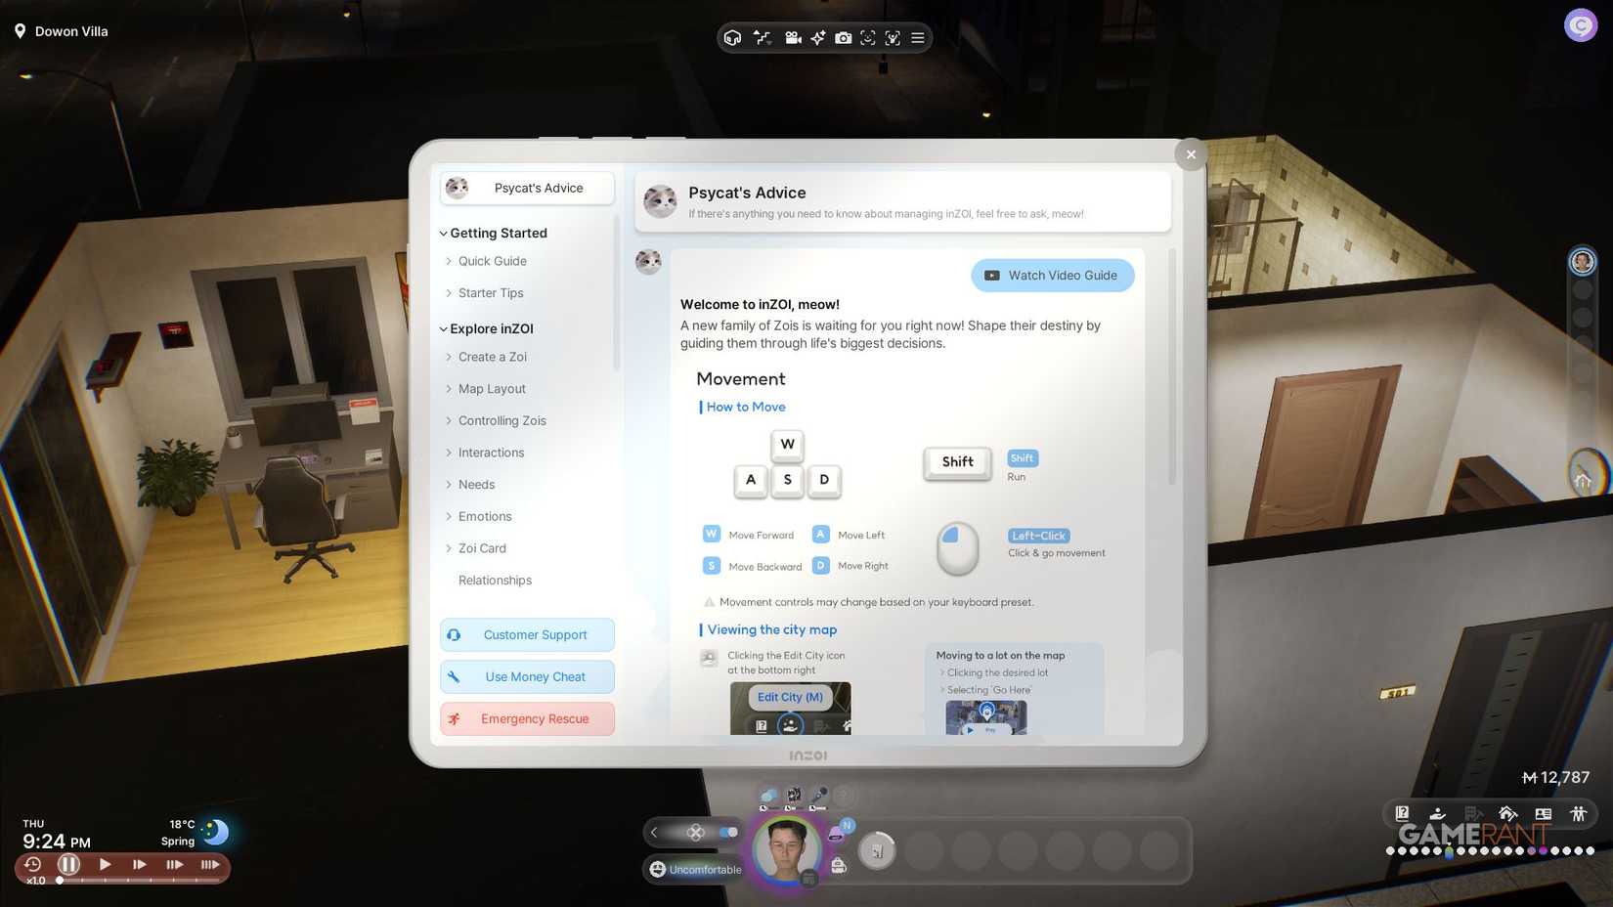Open the relationships people icon
1613x907 pixels.
coord(1578,813)
